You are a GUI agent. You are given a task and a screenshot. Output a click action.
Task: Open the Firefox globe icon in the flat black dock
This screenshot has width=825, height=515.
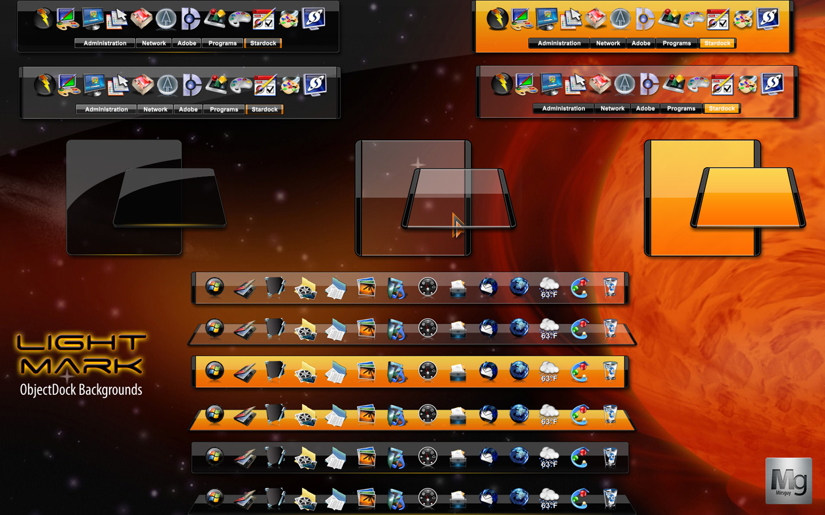click(519, 457)
